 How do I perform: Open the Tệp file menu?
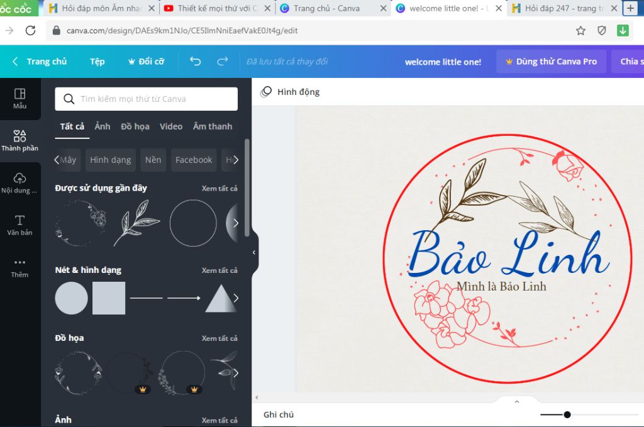pos(97,62)
